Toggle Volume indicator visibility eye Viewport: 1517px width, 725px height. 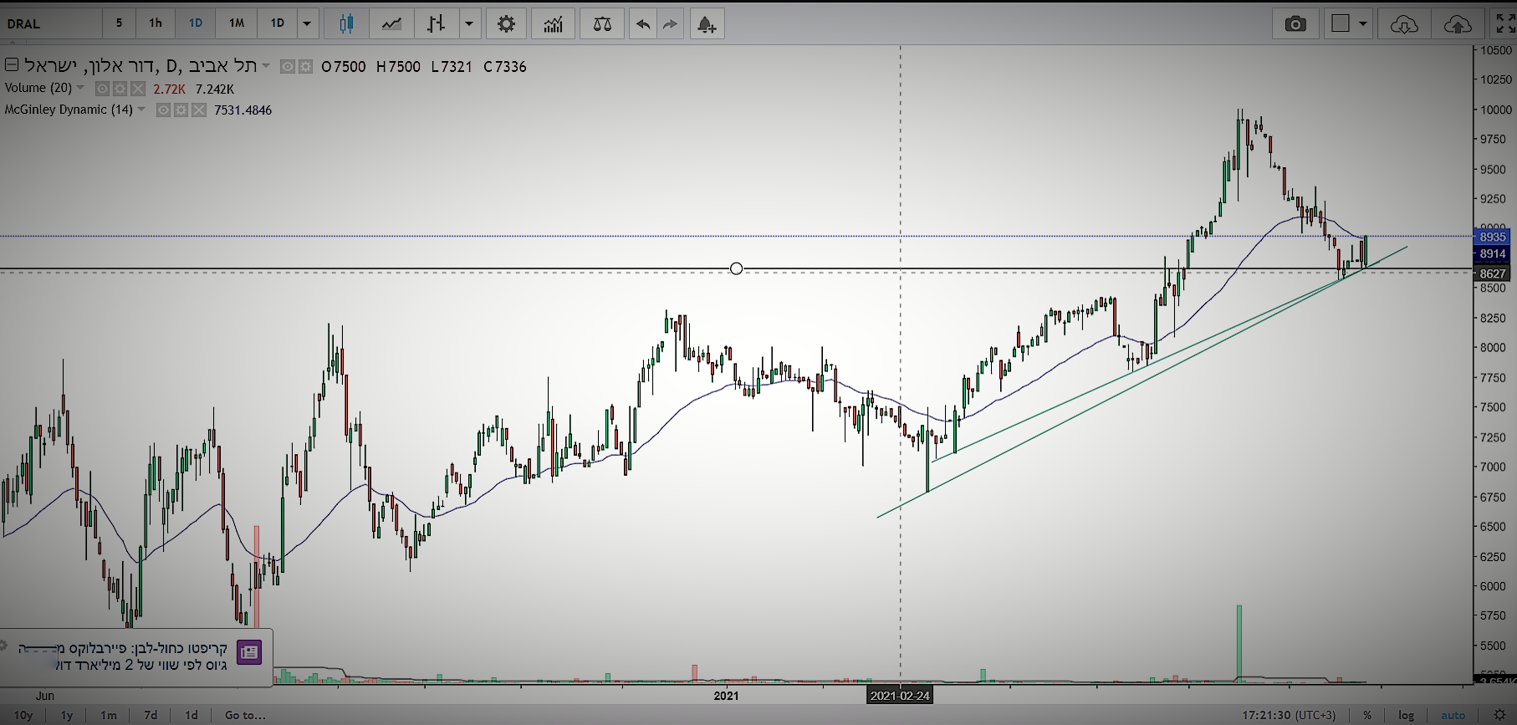(102, 89)
